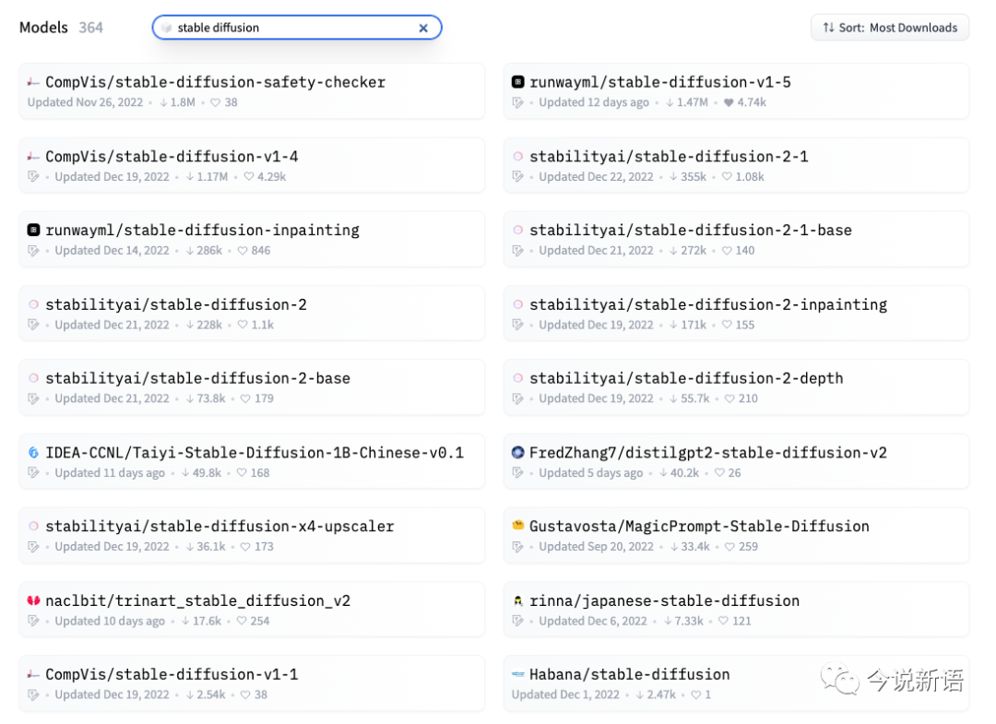Open IDEA-CCNL/Taiyi-Stable-Diffusion-1B-Chinese-v0.1
Screen dimensions: 996x724
click(x=255, y=452)
